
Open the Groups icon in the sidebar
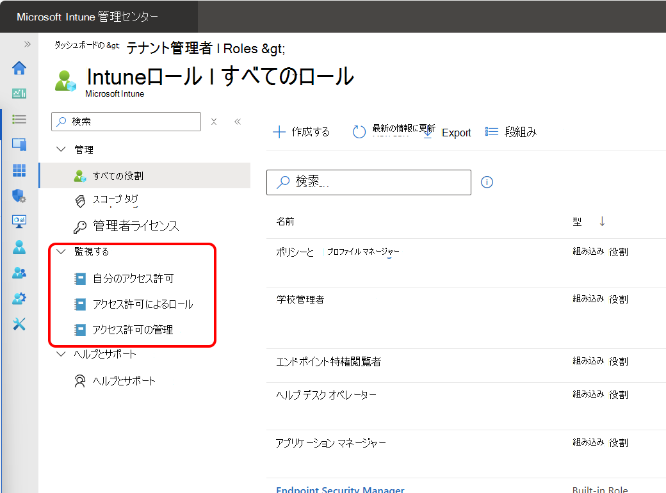click(19, 273)
